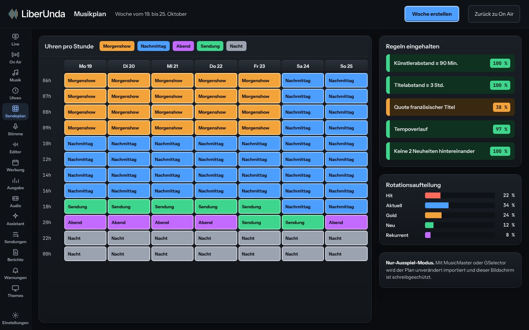Click the Mo 19 column header
529x330 pixels.
coord(85,66)
